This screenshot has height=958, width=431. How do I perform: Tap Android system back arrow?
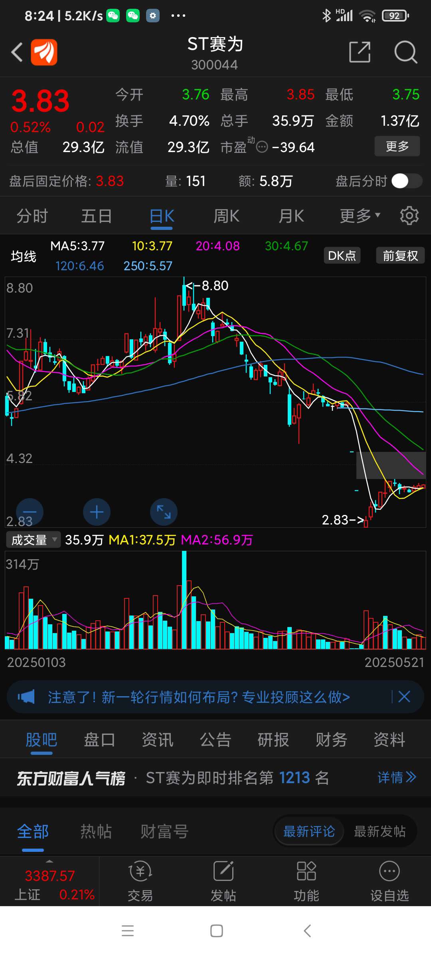[x=307, y=931]
